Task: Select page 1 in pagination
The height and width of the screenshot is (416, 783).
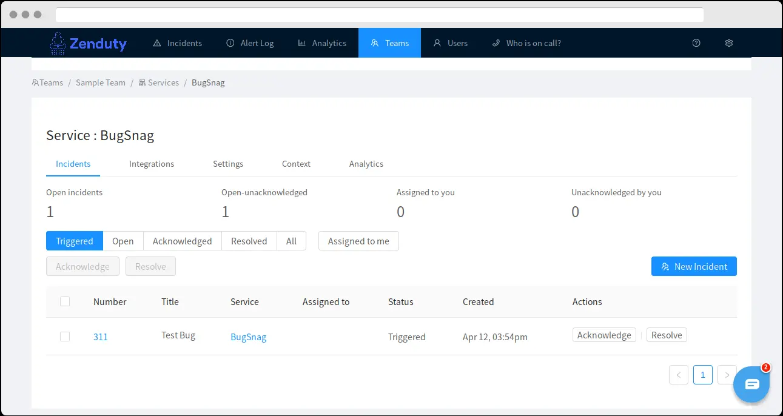Action: (703, 375)
